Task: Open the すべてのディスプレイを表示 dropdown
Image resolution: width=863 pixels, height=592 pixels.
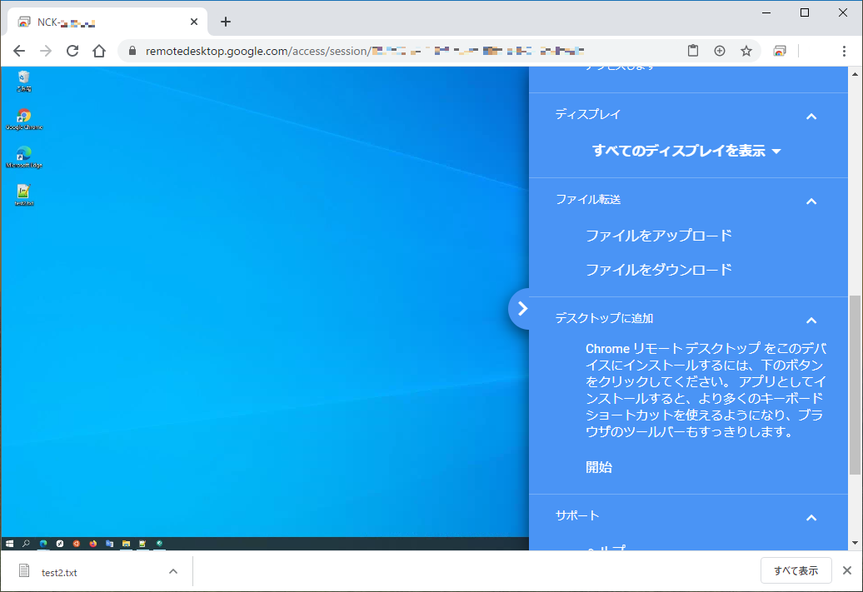Action: [x=686, y=151]
